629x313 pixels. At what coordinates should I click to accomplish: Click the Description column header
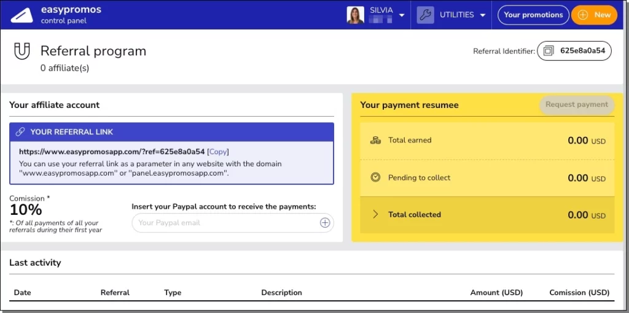pyautogui.click(x=281, y=293)
